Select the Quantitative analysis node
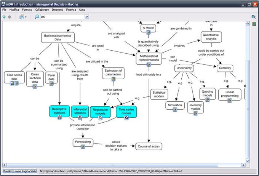The width and height of the screenshot is (259, 176). (x=211, y=37)
